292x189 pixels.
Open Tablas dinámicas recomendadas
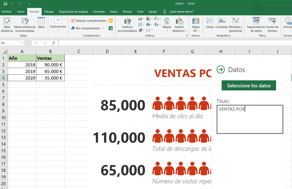pos(25,24)
